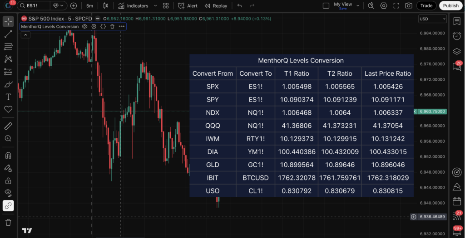Select the ruler measure tool
This screenshot has width=465, height=238.
(8, 126)
